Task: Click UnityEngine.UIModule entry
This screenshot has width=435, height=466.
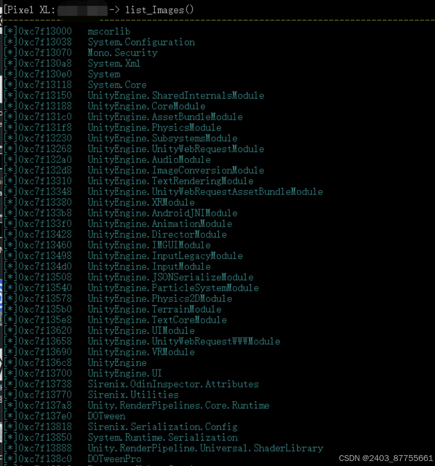Action: pyautogui.click(x=141, y=331)
